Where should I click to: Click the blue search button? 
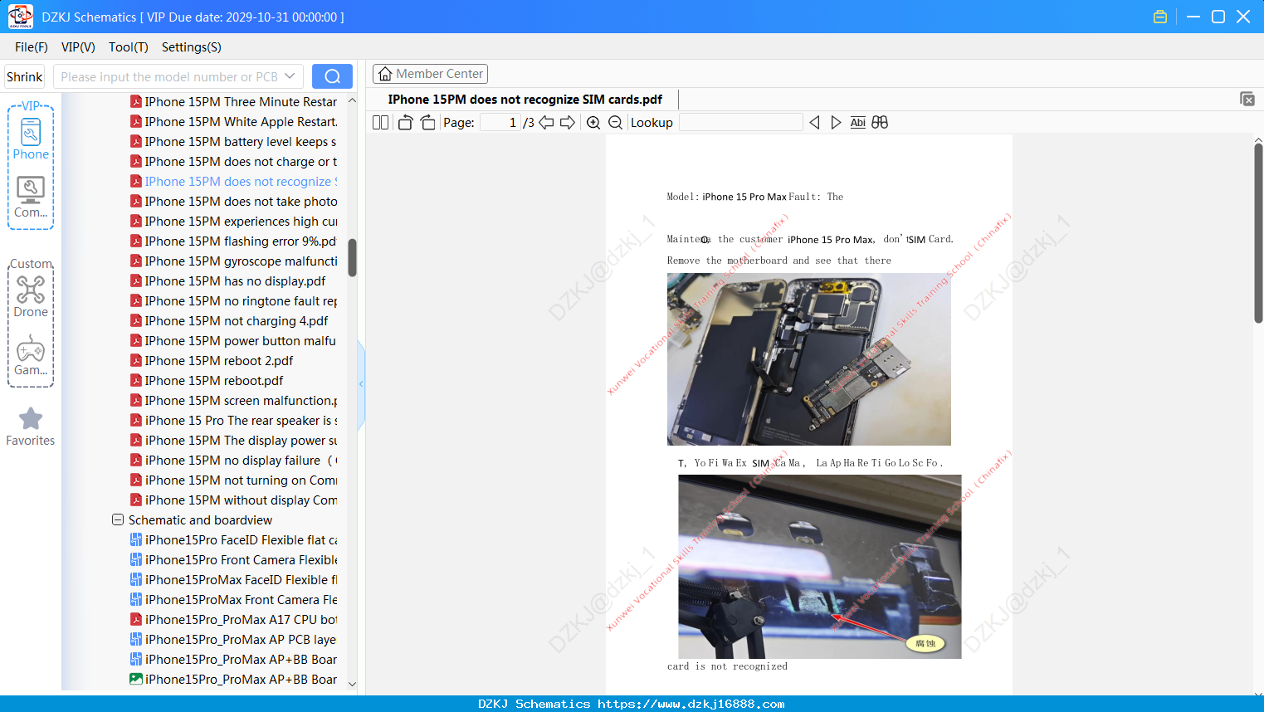tap(332, 76)
